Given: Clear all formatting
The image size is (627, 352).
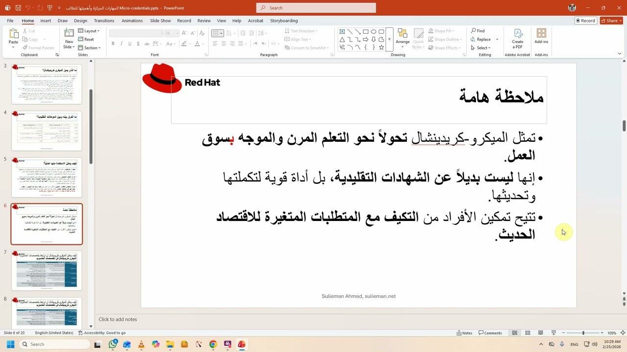Looking at the screenshot, I should 202,33.
